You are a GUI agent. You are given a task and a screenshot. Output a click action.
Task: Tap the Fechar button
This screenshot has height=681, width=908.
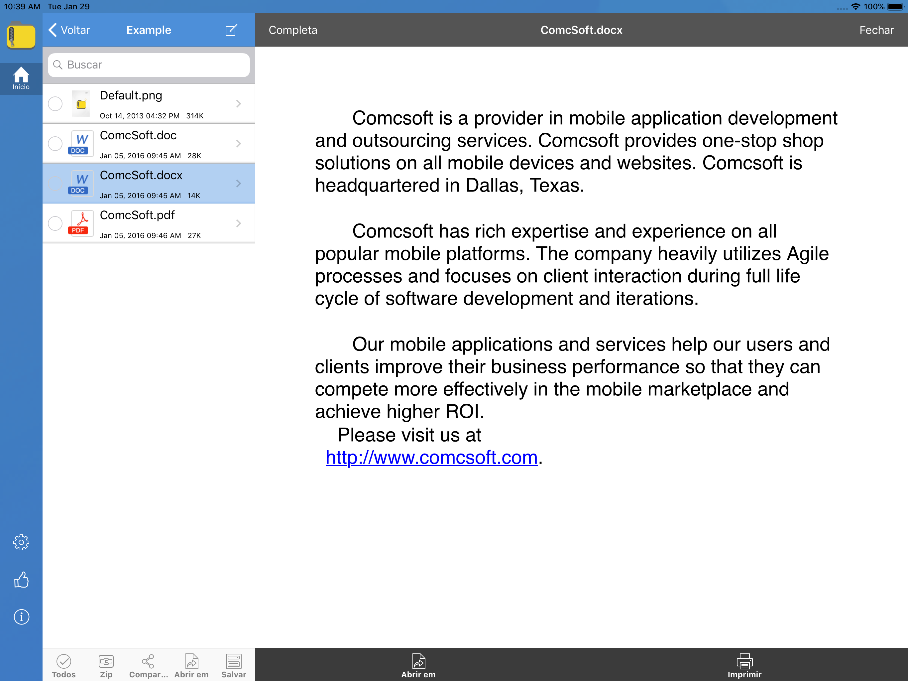[876, 30]
